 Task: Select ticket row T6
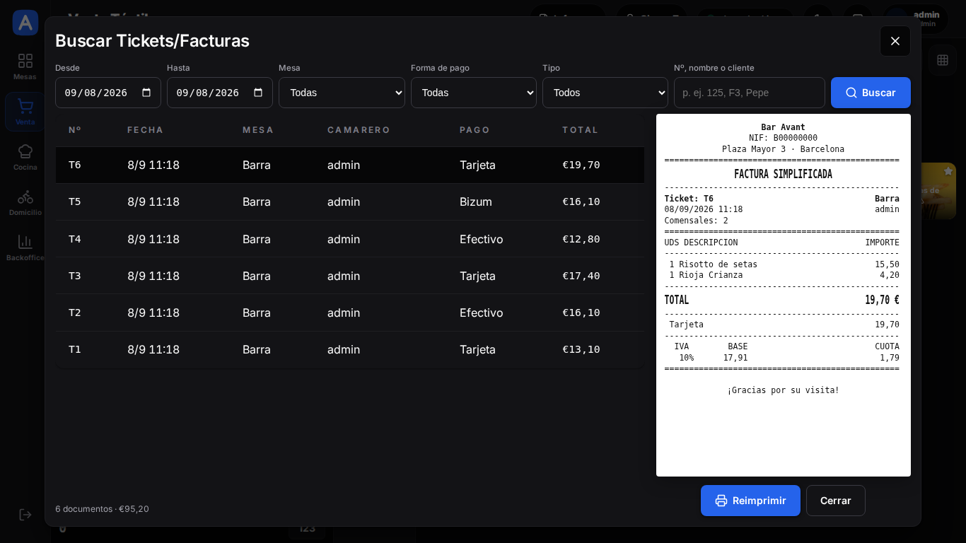point(350,165)
